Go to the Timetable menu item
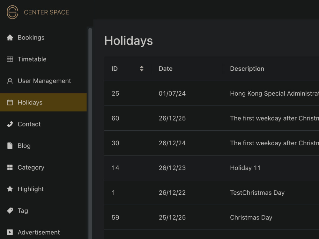This screenshot has width=319, height=239. click(43, 59)
